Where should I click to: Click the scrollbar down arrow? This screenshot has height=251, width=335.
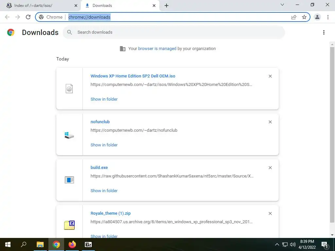point(332,235)
